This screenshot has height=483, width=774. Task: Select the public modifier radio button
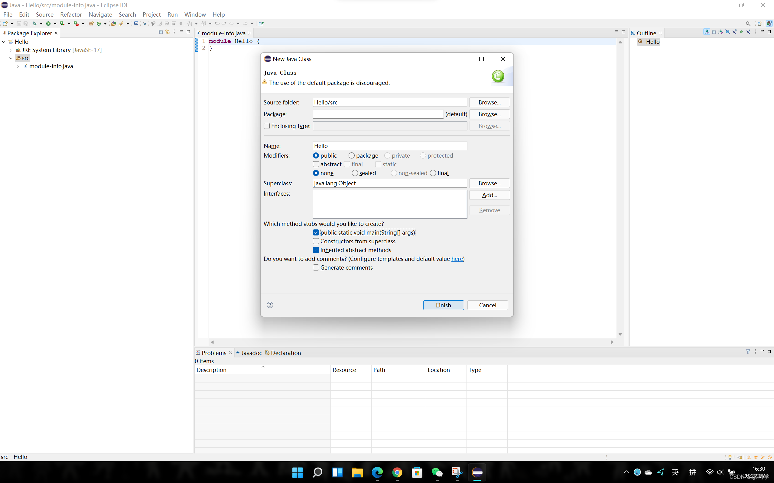point(316,155)
